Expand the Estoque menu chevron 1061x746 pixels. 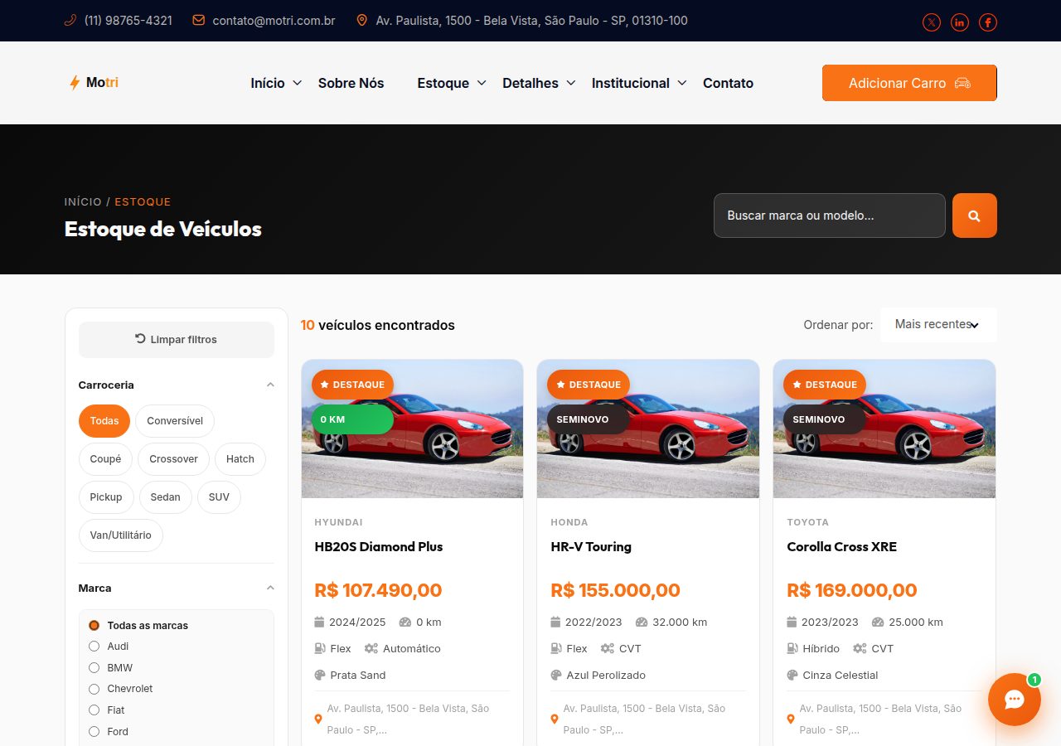[482, 83]
